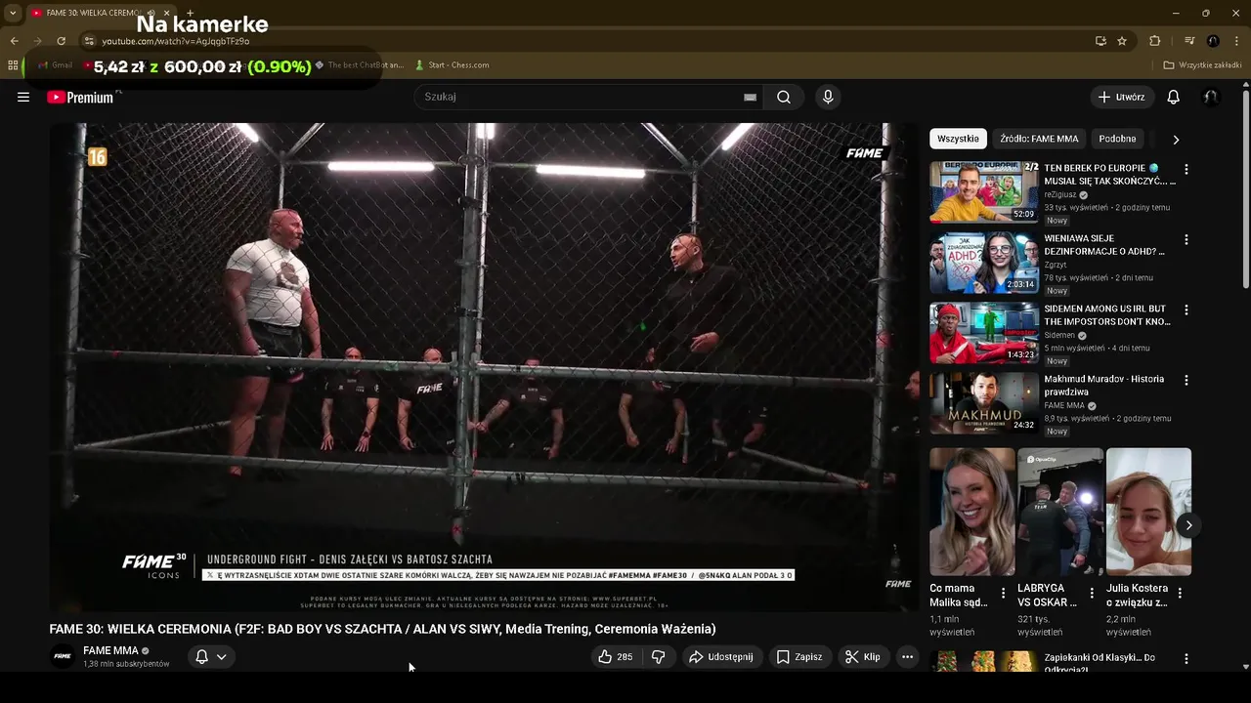The width and height of the screenshot is (1251, 703).
Task: Open the YouTube hamburger guide menu
Action: click(x=23, y=97)
